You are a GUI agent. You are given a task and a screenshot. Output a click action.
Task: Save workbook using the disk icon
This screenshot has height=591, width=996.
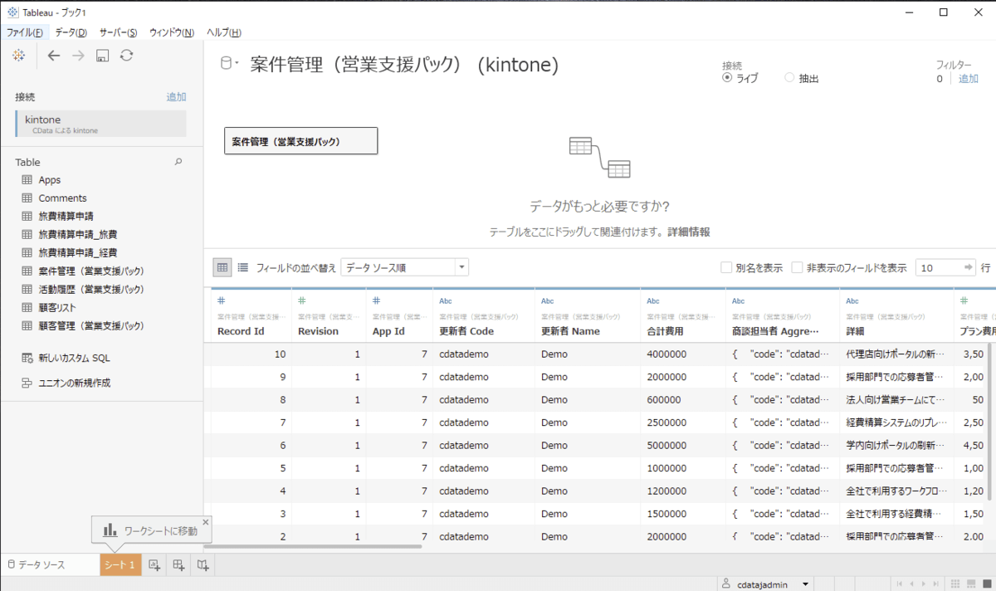[x=102, y=56]
